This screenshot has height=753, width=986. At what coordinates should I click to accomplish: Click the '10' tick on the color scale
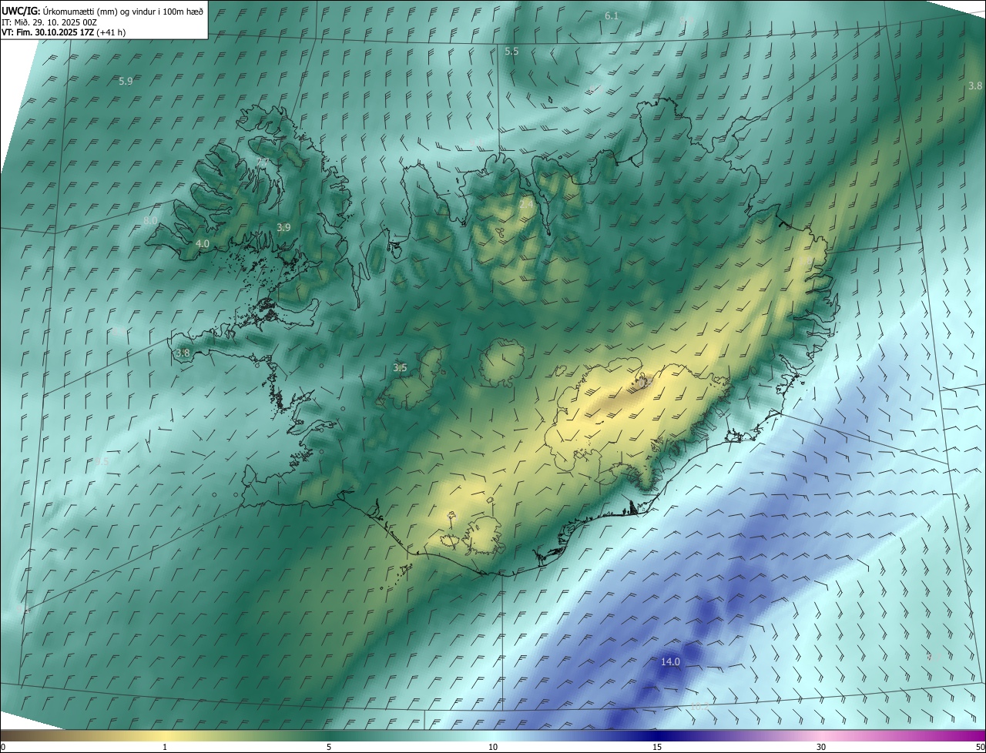coord(493,747)
